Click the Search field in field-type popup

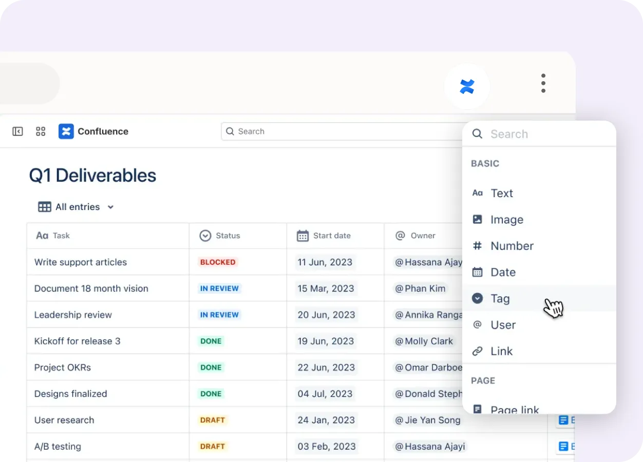[x=539, y=134]
